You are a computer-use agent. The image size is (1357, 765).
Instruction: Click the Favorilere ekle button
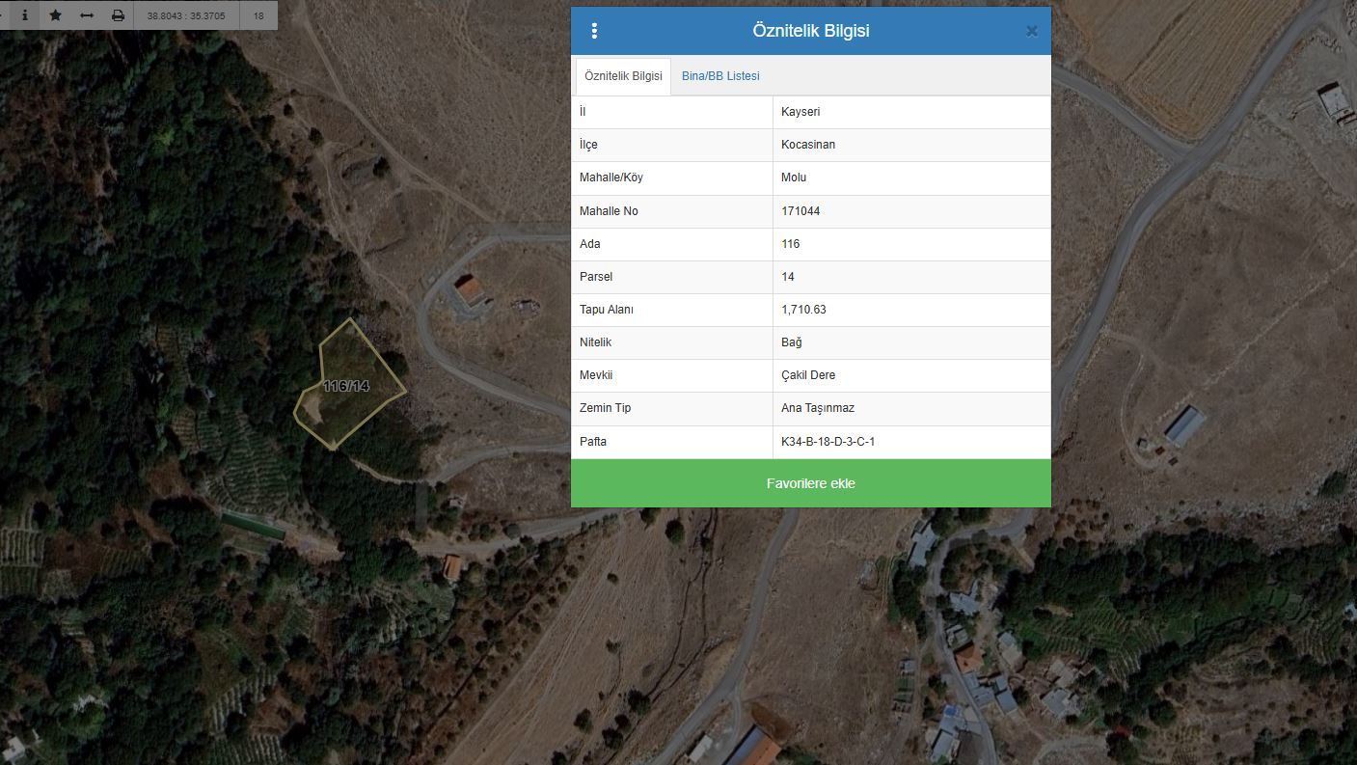pyautogui.click(x=811, y=483)
